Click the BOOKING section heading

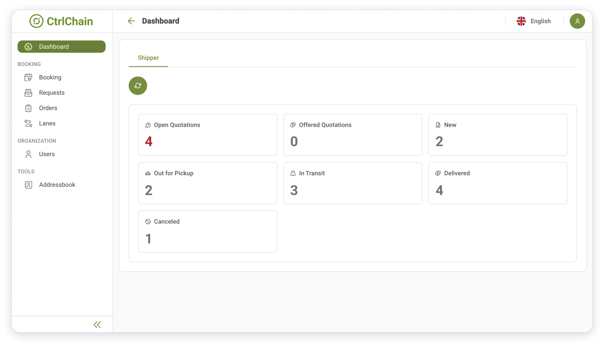pos(29,64)
